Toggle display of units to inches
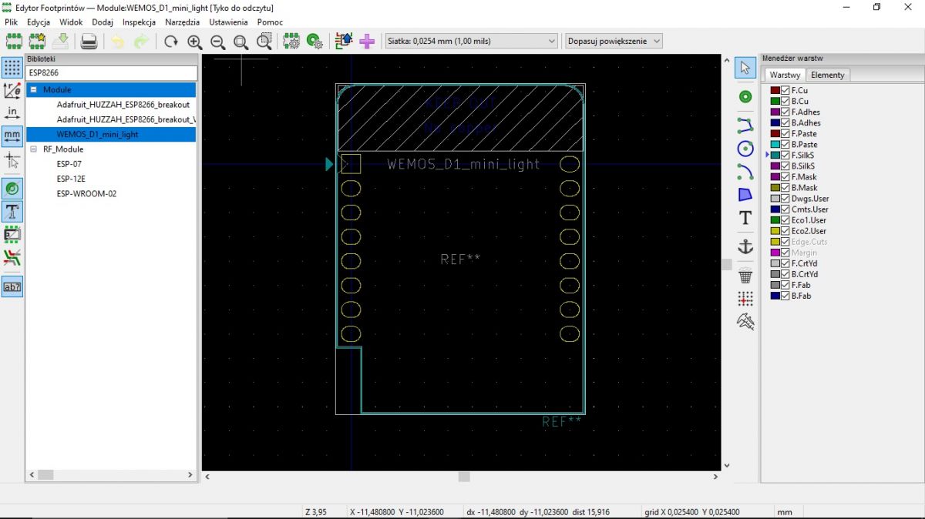The height and width of the screenshot is (519, 925). pos(12,112)
